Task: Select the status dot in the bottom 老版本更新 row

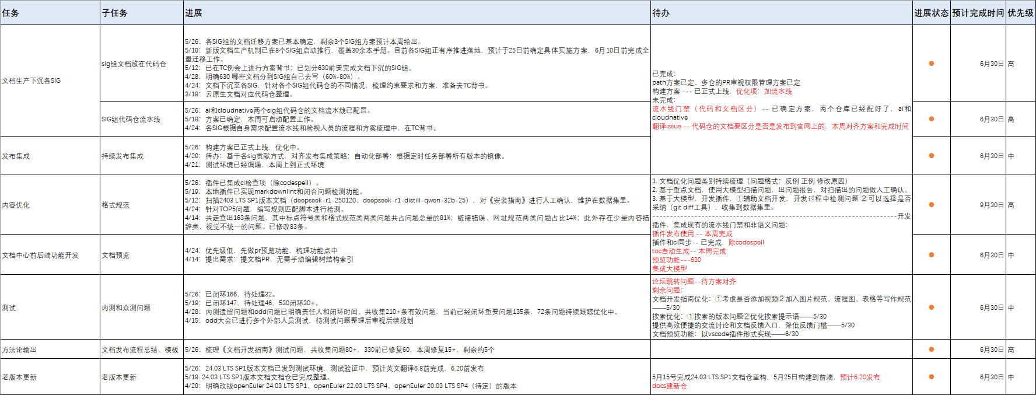Action: click(x=931, y=377)
